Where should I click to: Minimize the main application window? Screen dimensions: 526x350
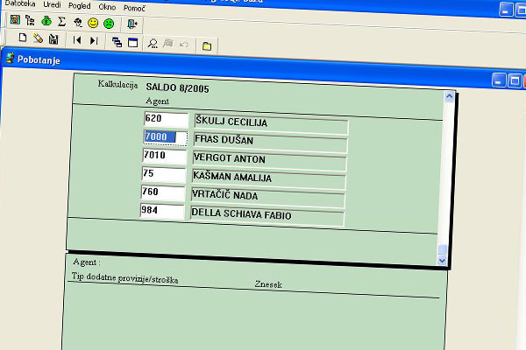tap(506, 10)
